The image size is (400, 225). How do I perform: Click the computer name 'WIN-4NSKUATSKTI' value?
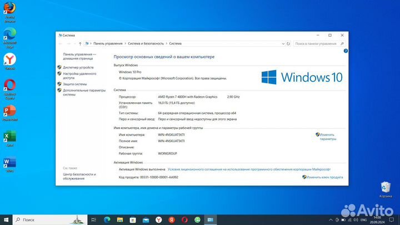pos(171,134)
